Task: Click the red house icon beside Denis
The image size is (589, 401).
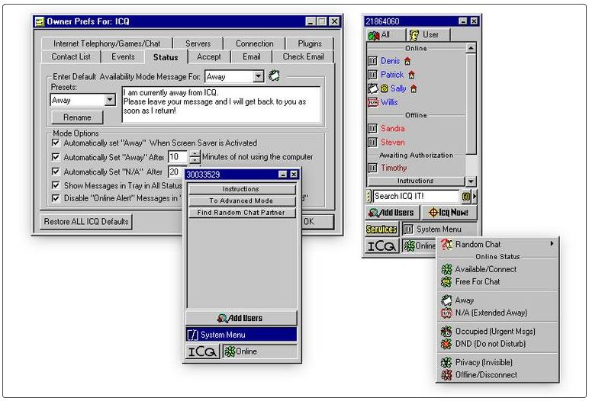Action: tap(407, 61)
